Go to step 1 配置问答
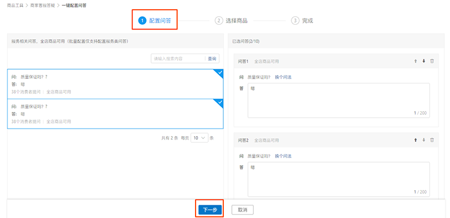 click(155, 21)
